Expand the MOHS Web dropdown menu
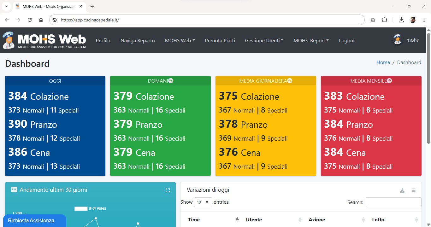The height and width of the screenshot is (227, 431). click(180, 41)
